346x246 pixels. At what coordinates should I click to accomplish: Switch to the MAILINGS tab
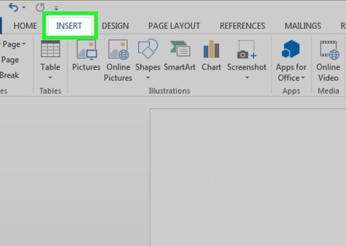point(303,26)
